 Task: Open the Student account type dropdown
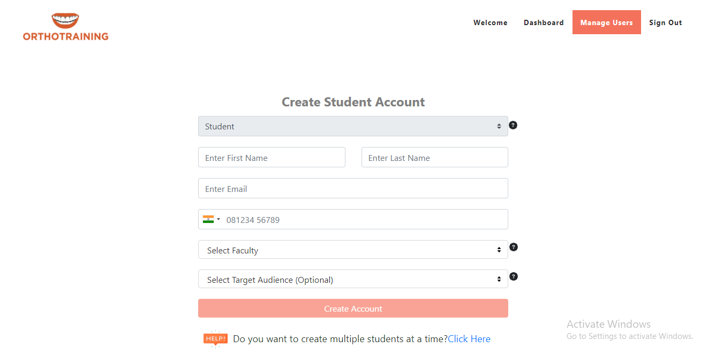(x=353, y=126)
